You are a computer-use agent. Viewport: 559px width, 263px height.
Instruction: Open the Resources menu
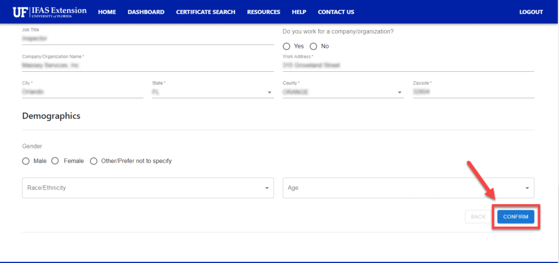click(x=263, y=12)
